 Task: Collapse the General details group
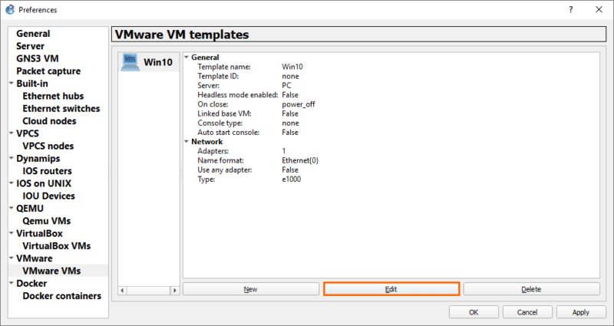[x=187, y=57]
